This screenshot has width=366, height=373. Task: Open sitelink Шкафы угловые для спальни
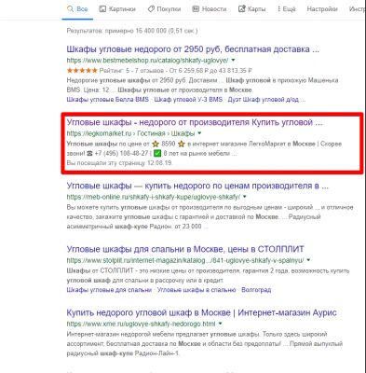coord(109,290)
